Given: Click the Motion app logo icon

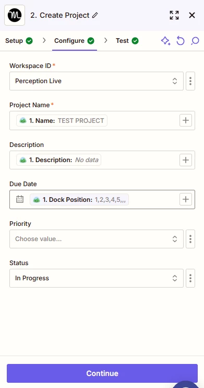Looking at the screenshot, I should pyautogui.click(x=15, y=15).
